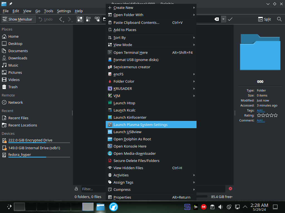This screenshot has height=213, width=285.
Task: Expand the Folder Color submenu
Action: click(151, 82)
